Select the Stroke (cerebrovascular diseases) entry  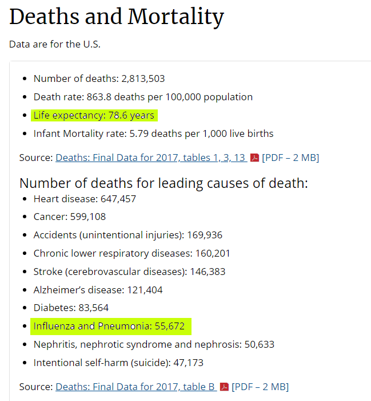pos(129,272)
